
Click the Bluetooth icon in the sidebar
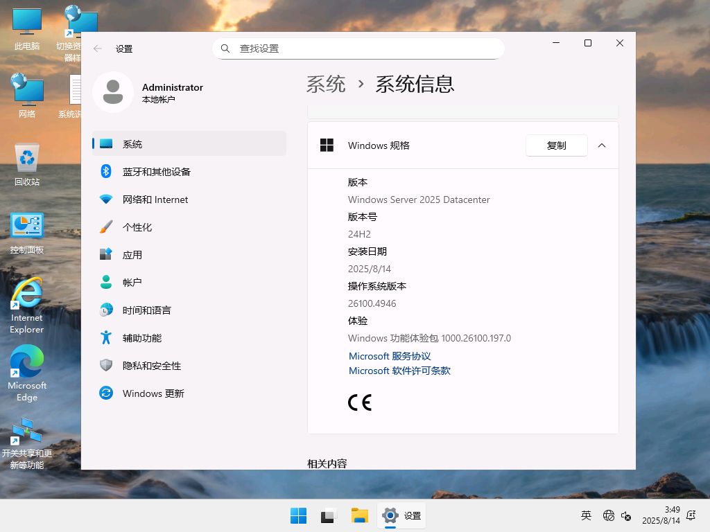pos(106,171)
